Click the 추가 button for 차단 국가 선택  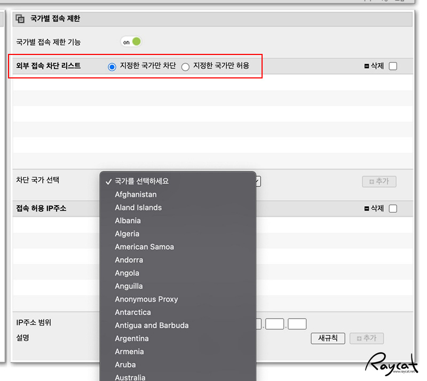(379, 181)
